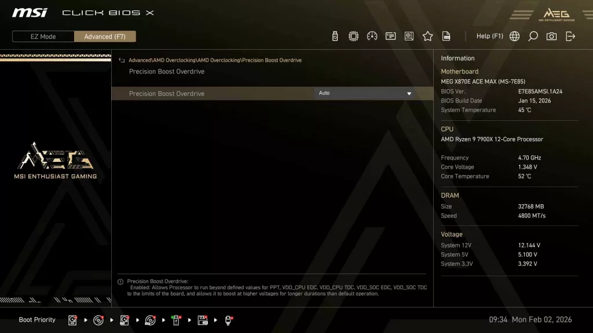Select the USB flash device in Boot Priority
593x333 pixels.
pos(175,320)
